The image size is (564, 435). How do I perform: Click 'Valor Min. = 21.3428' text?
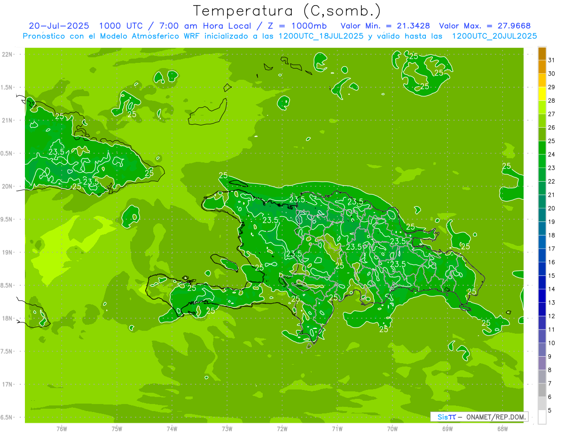pos(385,26)
